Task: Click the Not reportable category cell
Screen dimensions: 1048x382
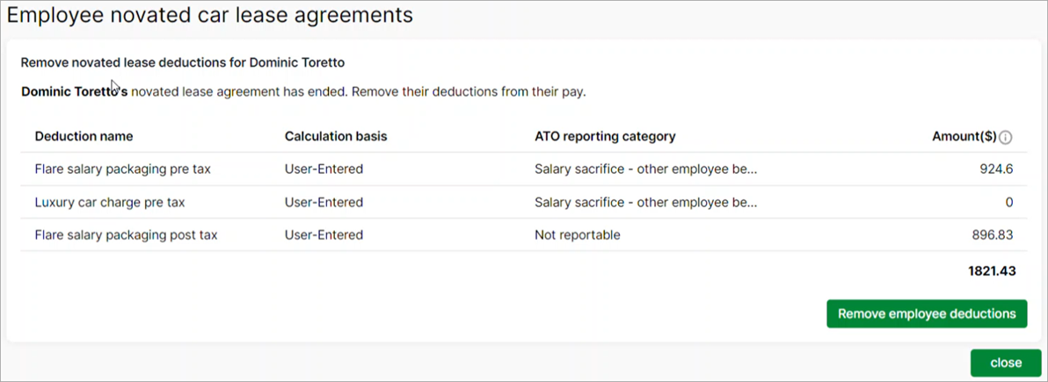Action: [577, 235]
